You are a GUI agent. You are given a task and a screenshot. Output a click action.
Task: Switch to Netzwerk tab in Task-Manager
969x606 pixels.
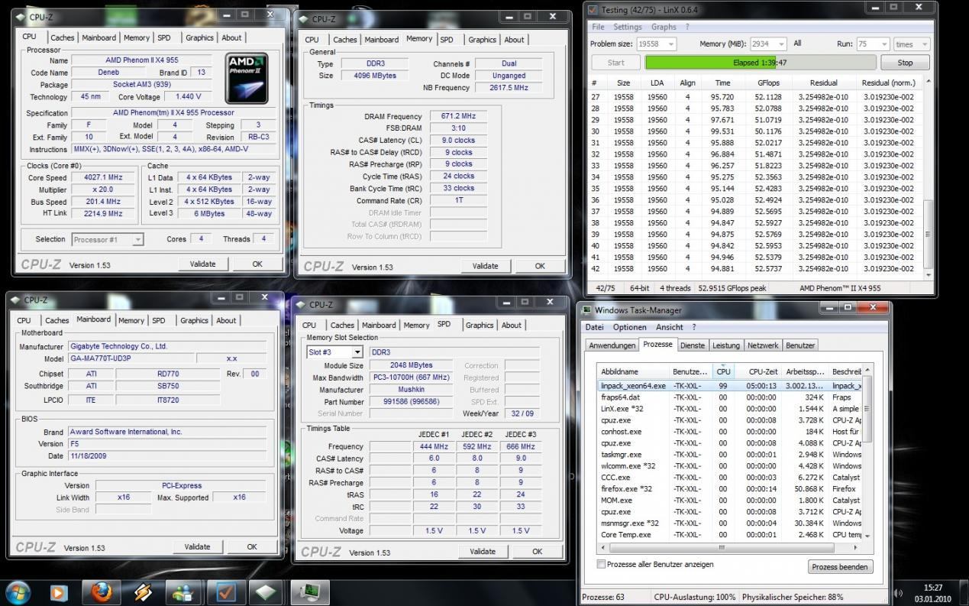(763, 345)
